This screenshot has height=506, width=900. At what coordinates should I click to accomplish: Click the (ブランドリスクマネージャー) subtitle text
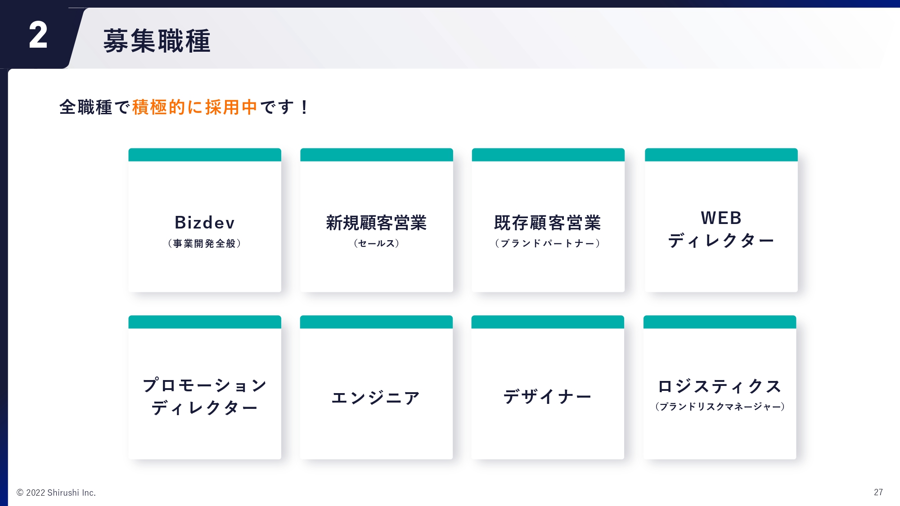(720, 407)
